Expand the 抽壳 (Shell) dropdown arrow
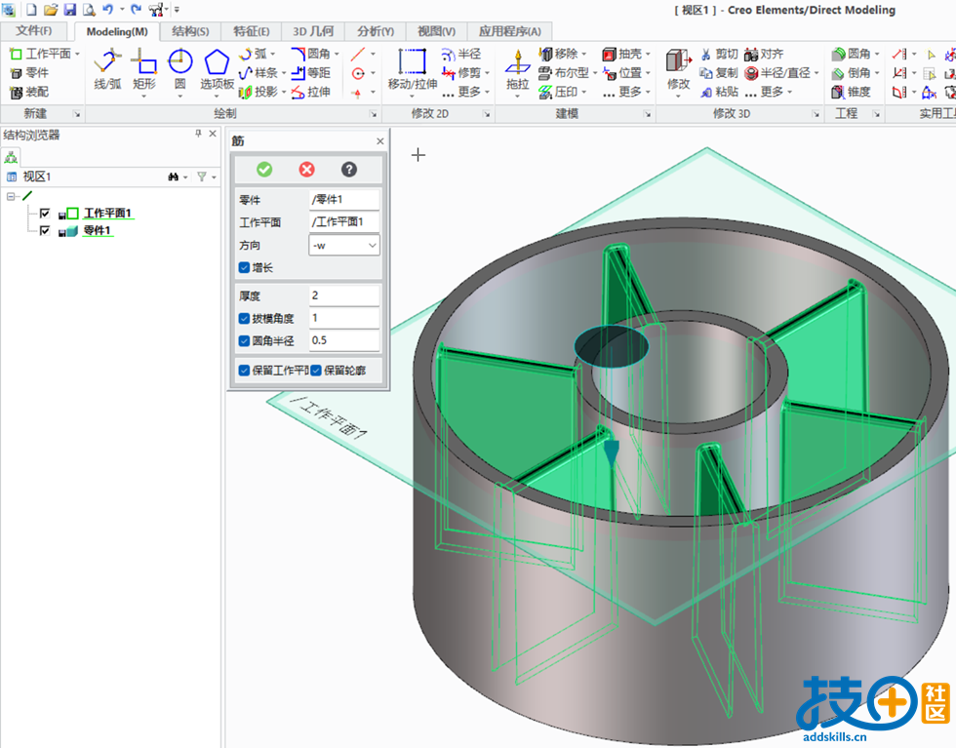 (648, 55)
